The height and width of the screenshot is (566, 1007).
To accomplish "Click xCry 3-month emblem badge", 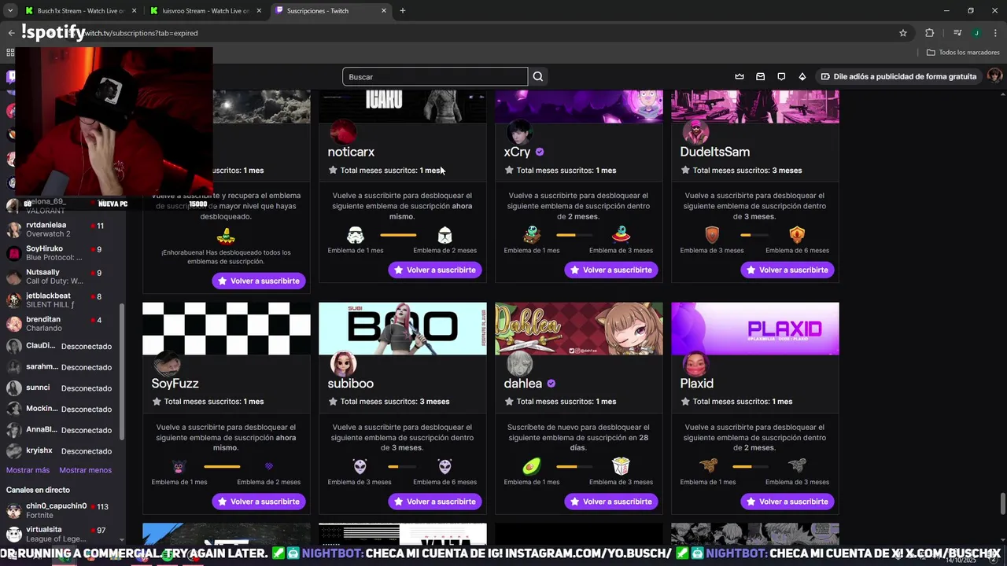I will click(x=621, y=234).
